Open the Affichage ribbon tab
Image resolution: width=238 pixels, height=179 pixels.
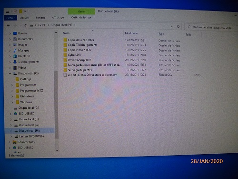click(x=58, y=17)
